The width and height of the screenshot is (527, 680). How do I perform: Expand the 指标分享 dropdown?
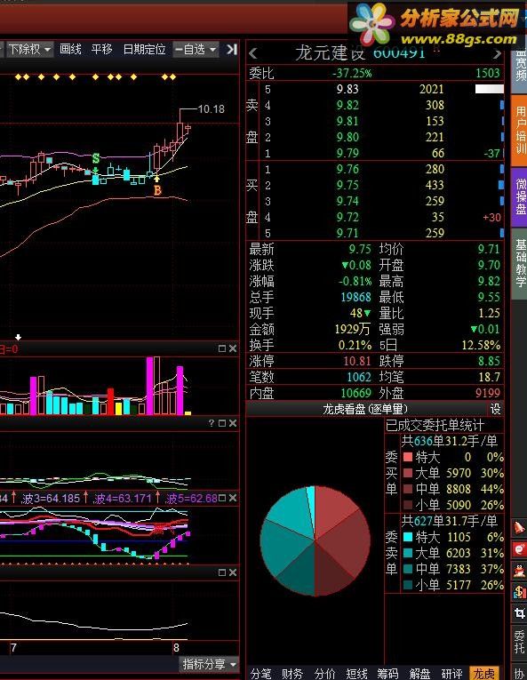(x=209, y=663)
